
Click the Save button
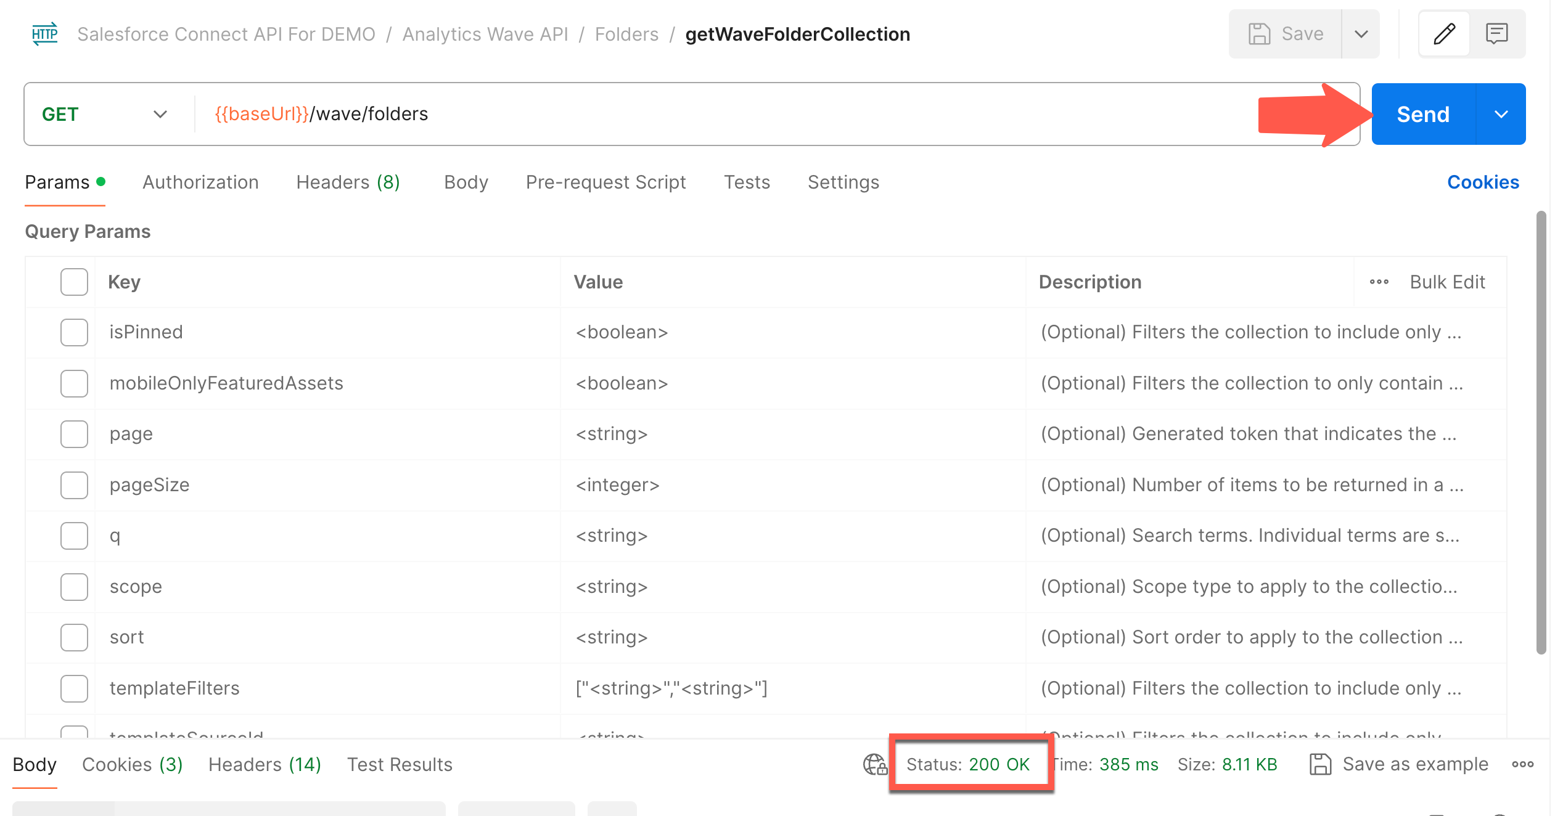[x=1286, y=34]
